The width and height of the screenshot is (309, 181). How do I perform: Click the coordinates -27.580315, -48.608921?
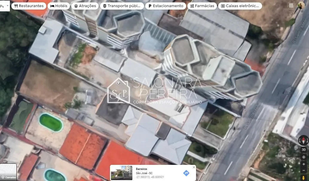coord(150,177)
